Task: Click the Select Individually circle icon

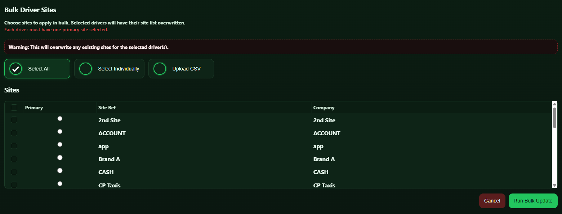Action: point(85,69)
